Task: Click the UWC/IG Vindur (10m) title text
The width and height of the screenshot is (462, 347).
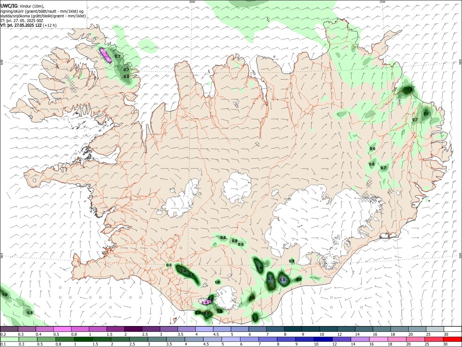Action: click(22, 6)
